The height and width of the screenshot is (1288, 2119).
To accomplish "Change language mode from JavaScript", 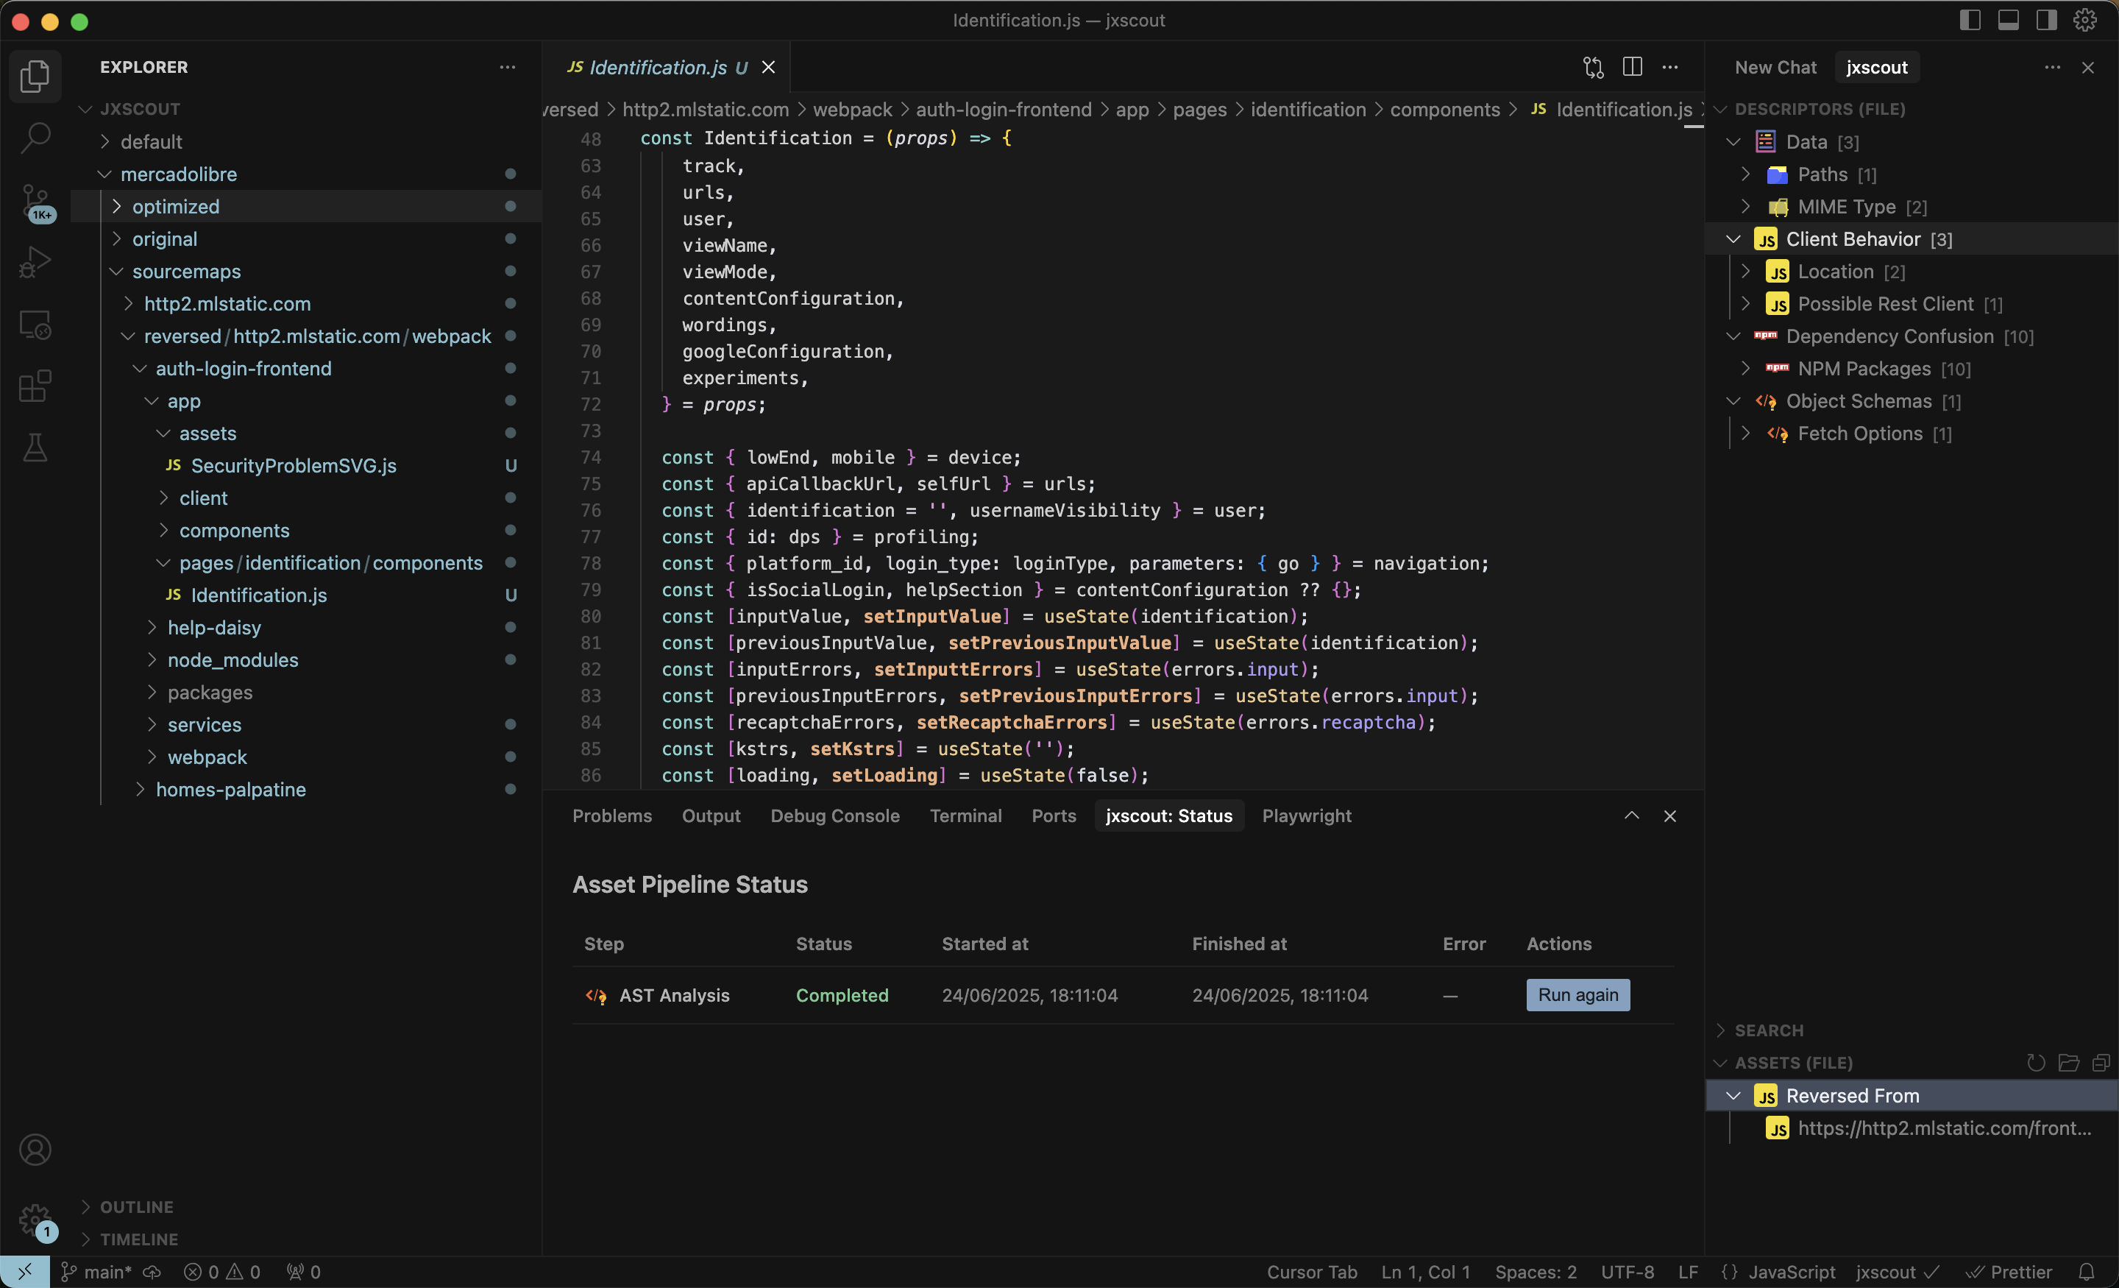I will coord(1792,1272).
